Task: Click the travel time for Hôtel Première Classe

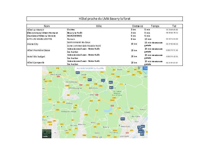Action: point(154,50)
